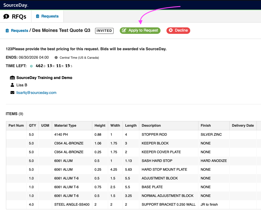Click 'SourceDay Training and Demo' company name
Screen dimensions: 261x213
[44, 78]
